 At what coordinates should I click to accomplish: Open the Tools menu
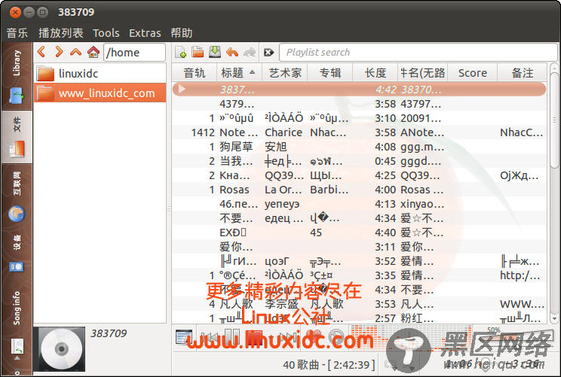pyautogui.click(x=106, y=33)
